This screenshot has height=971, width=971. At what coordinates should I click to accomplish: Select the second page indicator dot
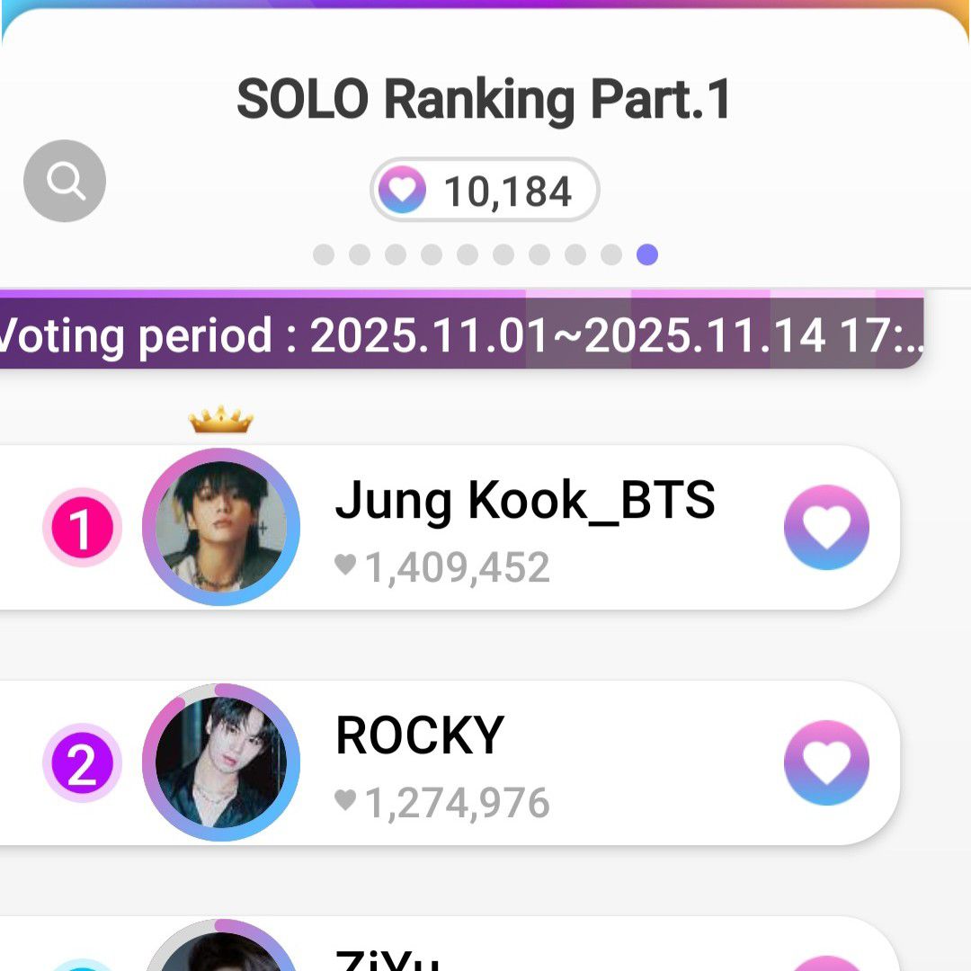pyautogui.click(x=360, y=255)
